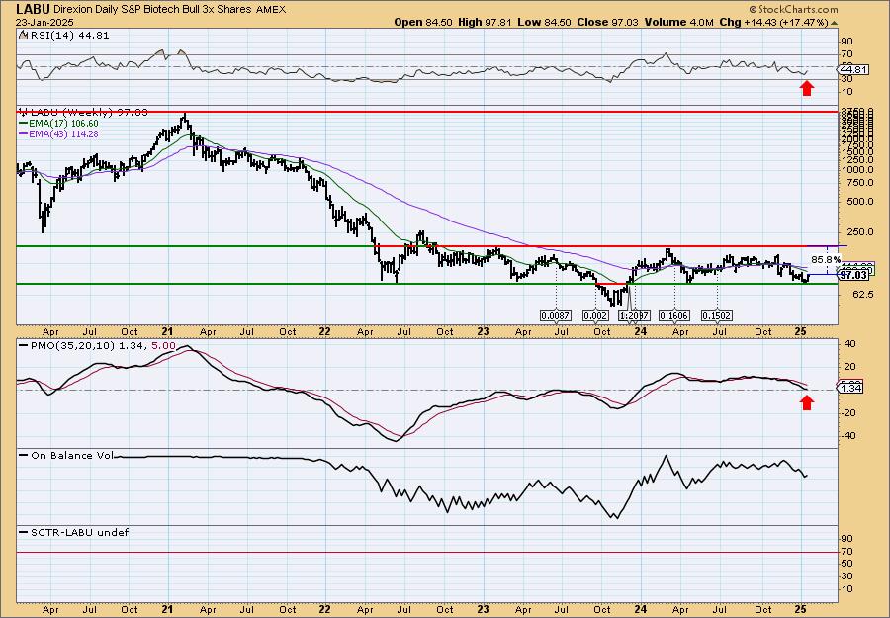This screenshot has width=890, height=618.
Task: Click the green EMA(17) legend line swatch
Action: [26, 124]
